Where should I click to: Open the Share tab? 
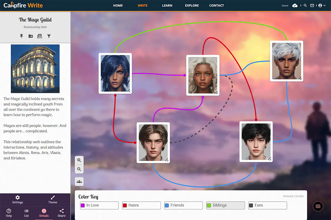coord(62,213)
